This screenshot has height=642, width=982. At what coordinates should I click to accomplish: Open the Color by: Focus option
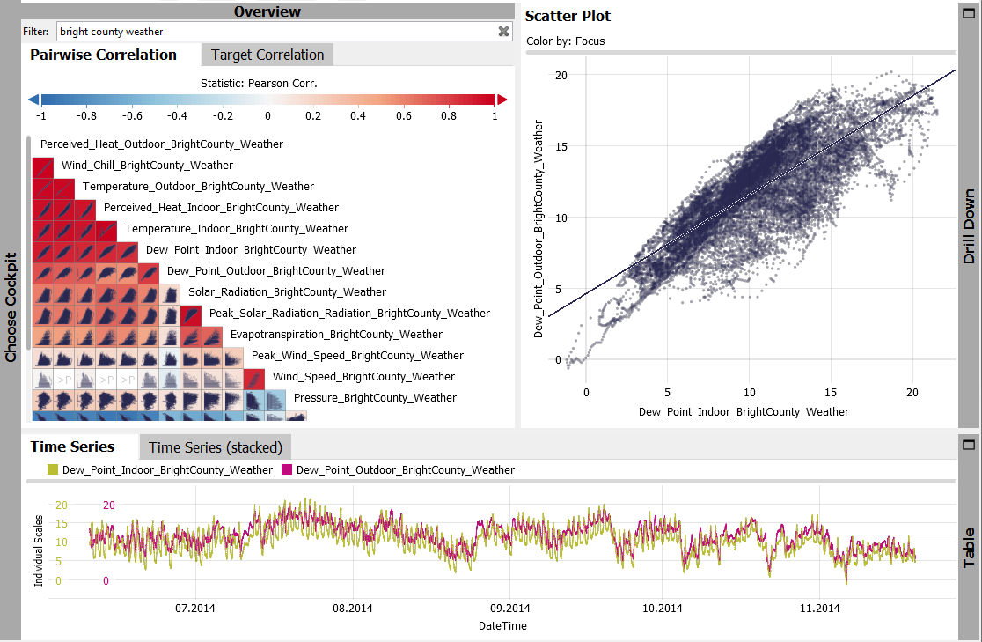point(565,41)
